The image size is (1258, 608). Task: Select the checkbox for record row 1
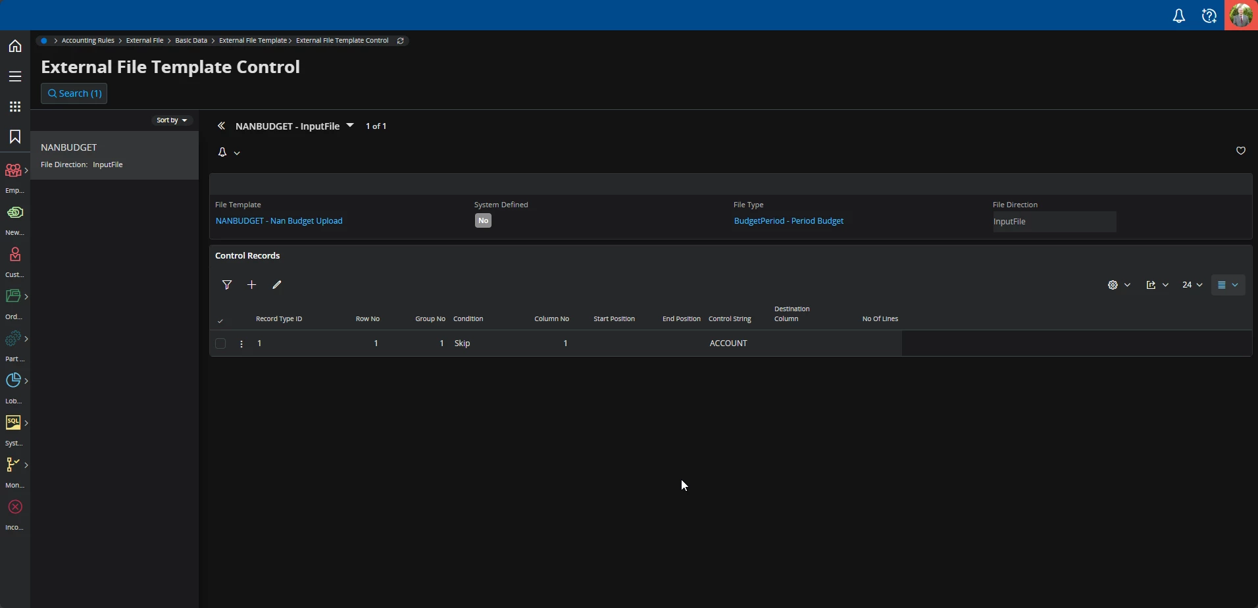click(220, 343)
